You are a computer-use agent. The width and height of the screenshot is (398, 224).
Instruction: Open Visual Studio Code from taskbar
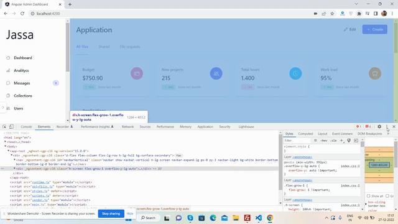coord(259,218)
